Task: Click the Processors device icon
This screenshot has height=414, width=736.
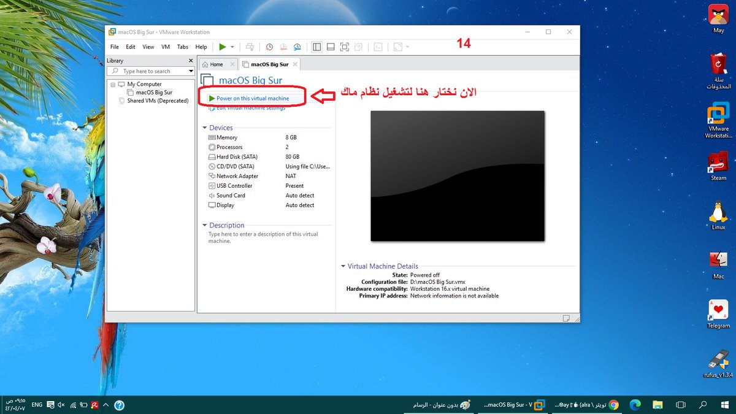Action: 212,147
